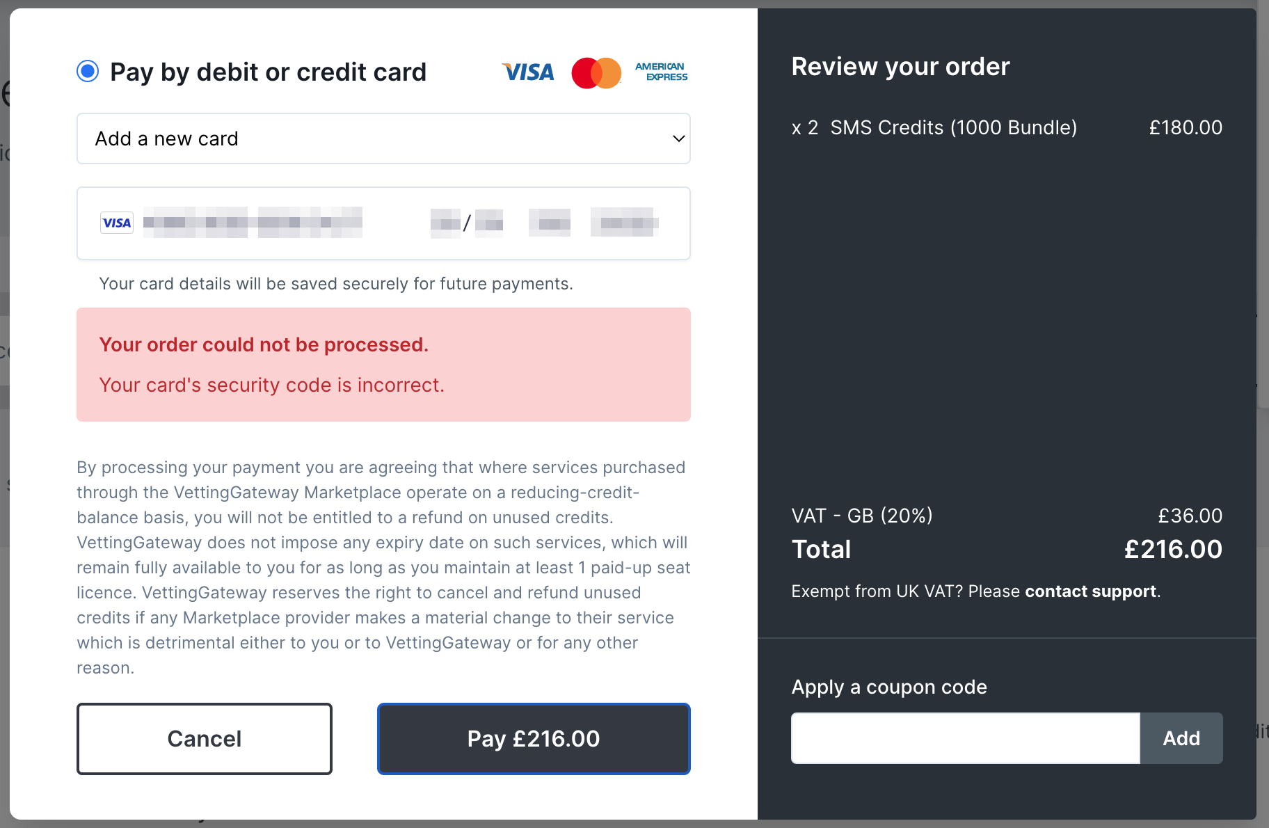Open the contact support link
The height and width of the screenshot is (828, 1269).
pyautogui.click(x=1090, y=591)
